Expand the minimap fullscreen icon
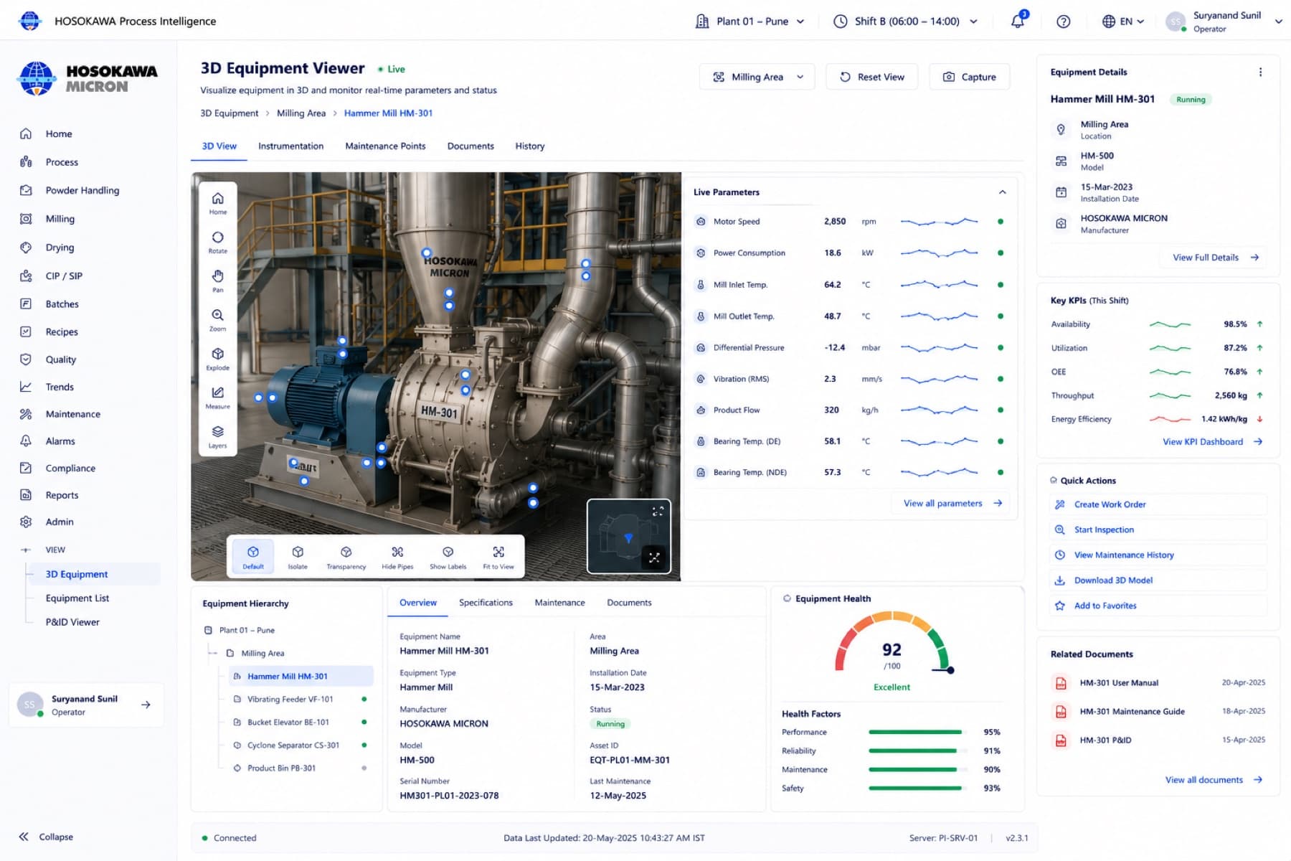 pyautogui.click(x=654, y=557)
